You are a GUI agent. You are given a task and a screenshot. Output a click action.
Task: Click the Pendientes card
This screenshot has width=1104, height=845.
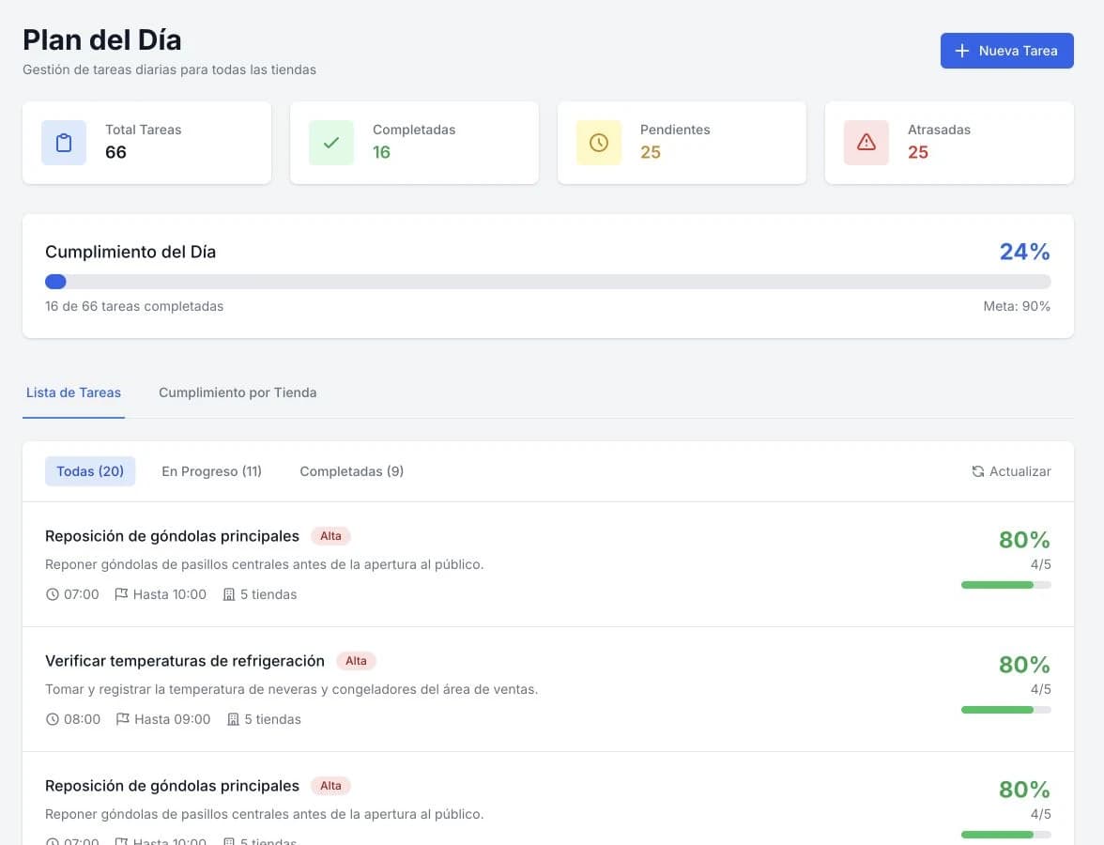682,143
